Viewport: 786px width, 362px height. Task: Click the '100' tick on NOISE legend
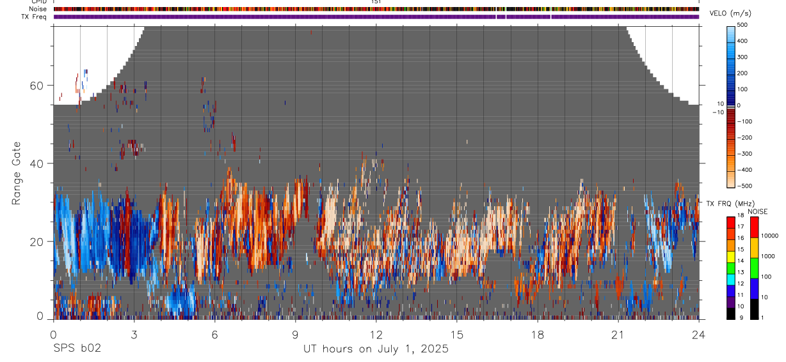pyautogui.click(x=767, y=277)
